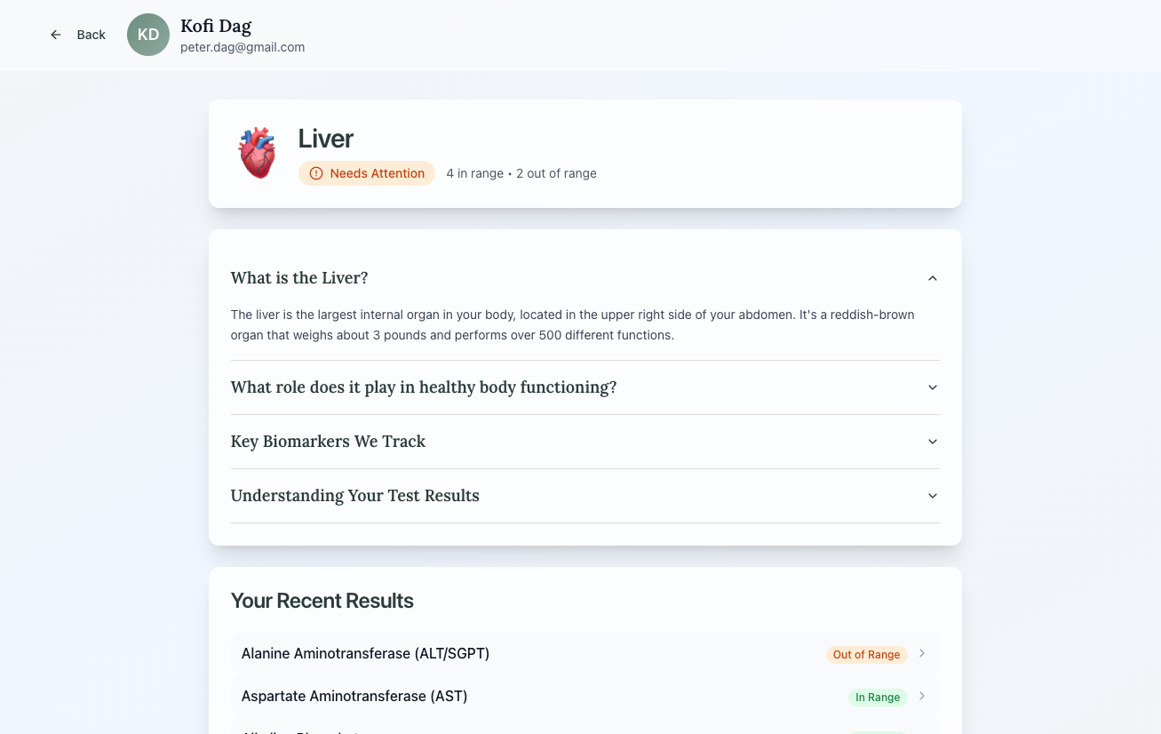
Task: Click the anatomical heart organ icon
Action: click(x=258, y=152)
